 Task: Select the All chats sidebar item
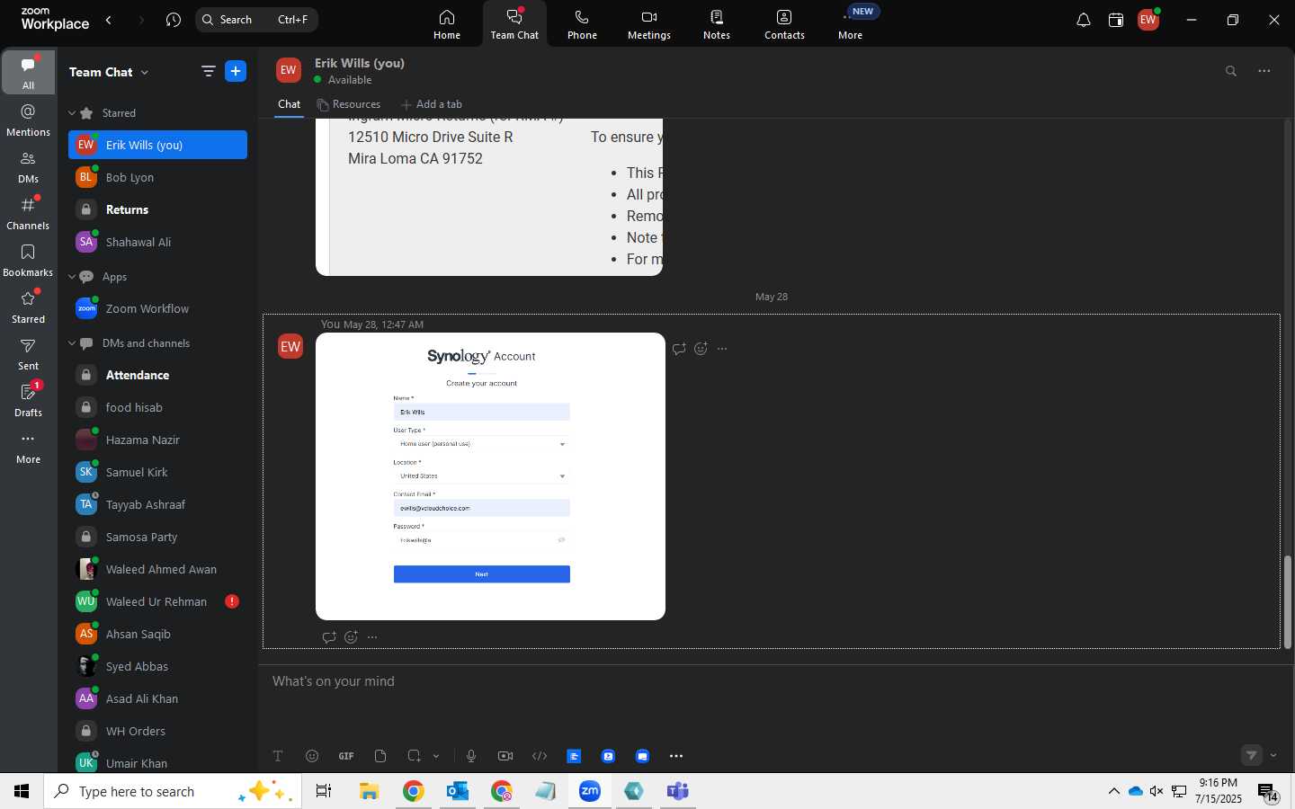(29, 72)
